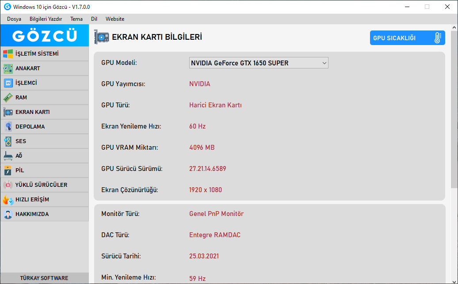Click the 1920 x 1080 resolution value

(206, 190)
